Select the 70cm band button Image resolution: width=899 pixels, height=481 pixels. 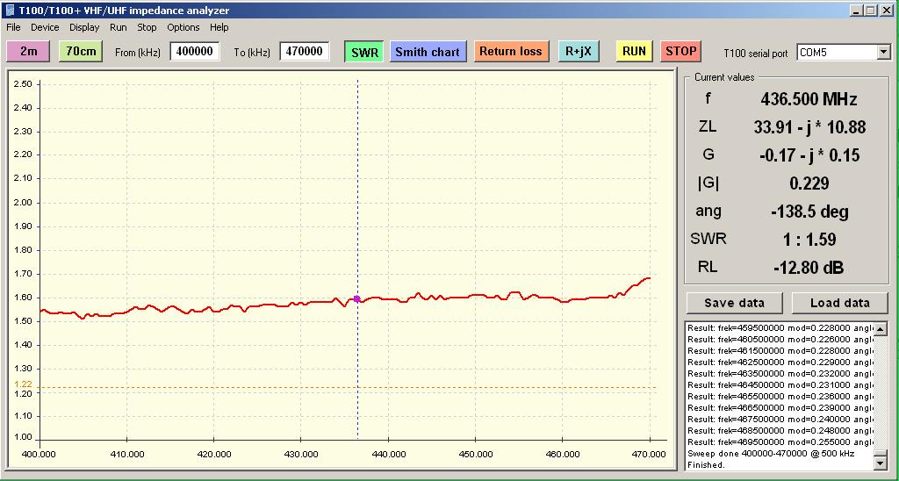81,52
